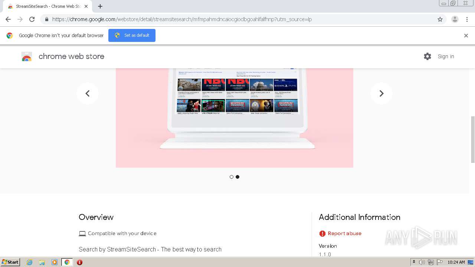Click the network tray icon
The height and width of the screenshot is (267, 475).
tap(431, 262)
